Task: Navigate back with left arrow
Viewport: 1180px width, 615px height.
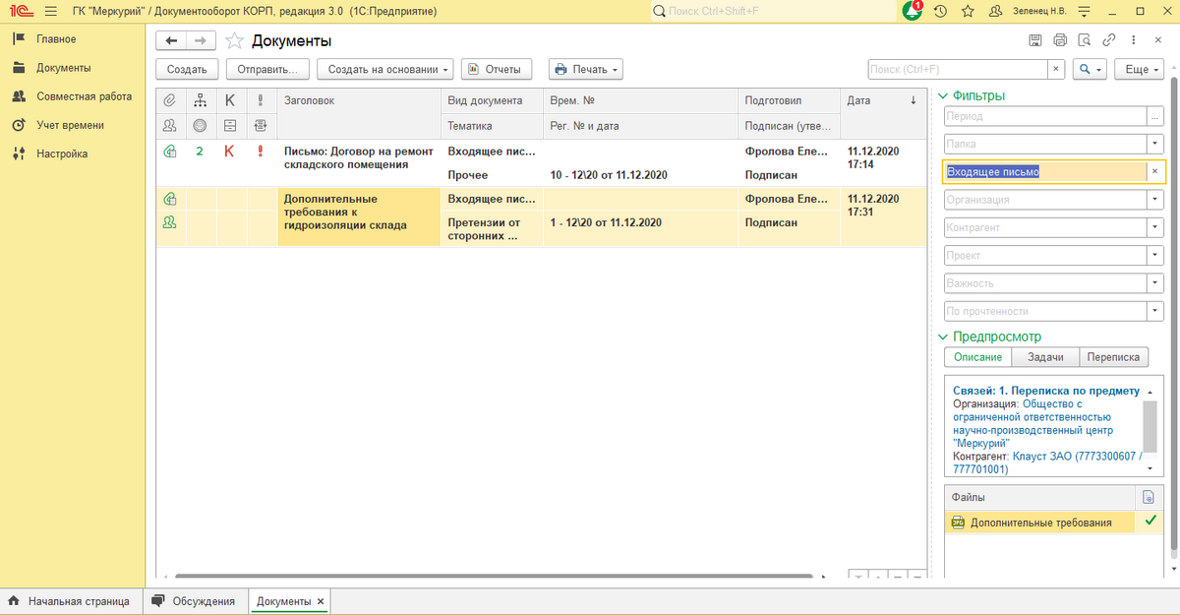Action: pyautogui.click(x=171, y=40)
